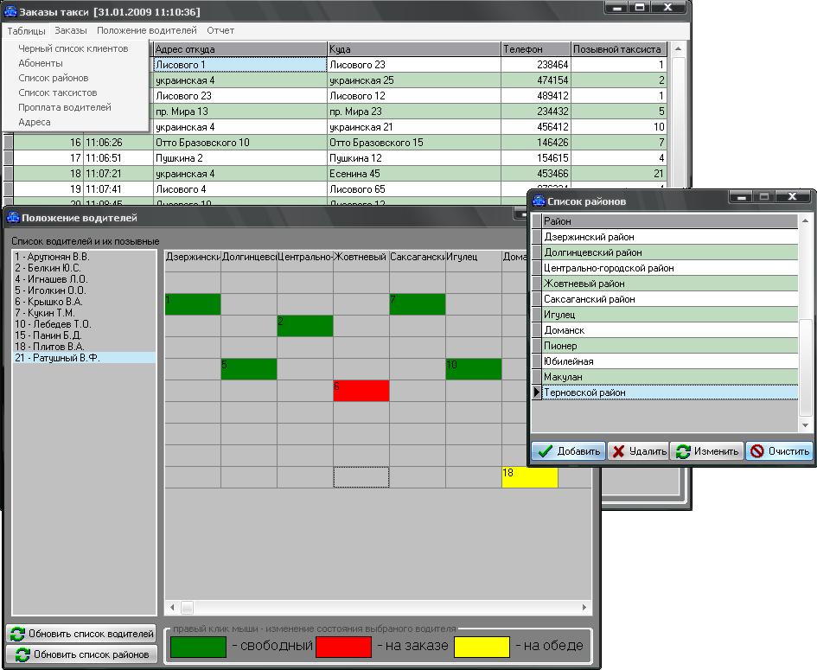Click the Удалить button in districts window
The width and height of the screenshot is (817, 670).
(638, 451)
